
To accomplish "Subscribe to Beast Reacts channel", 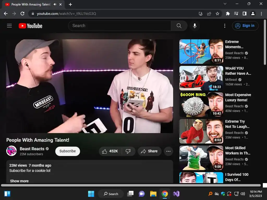I will coord(68,151).
